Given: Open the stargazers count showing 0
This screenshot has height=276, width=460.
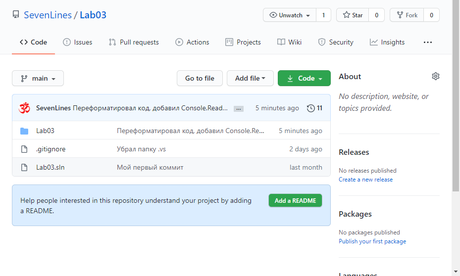Looking at the screenshot, I should point(377,15).
